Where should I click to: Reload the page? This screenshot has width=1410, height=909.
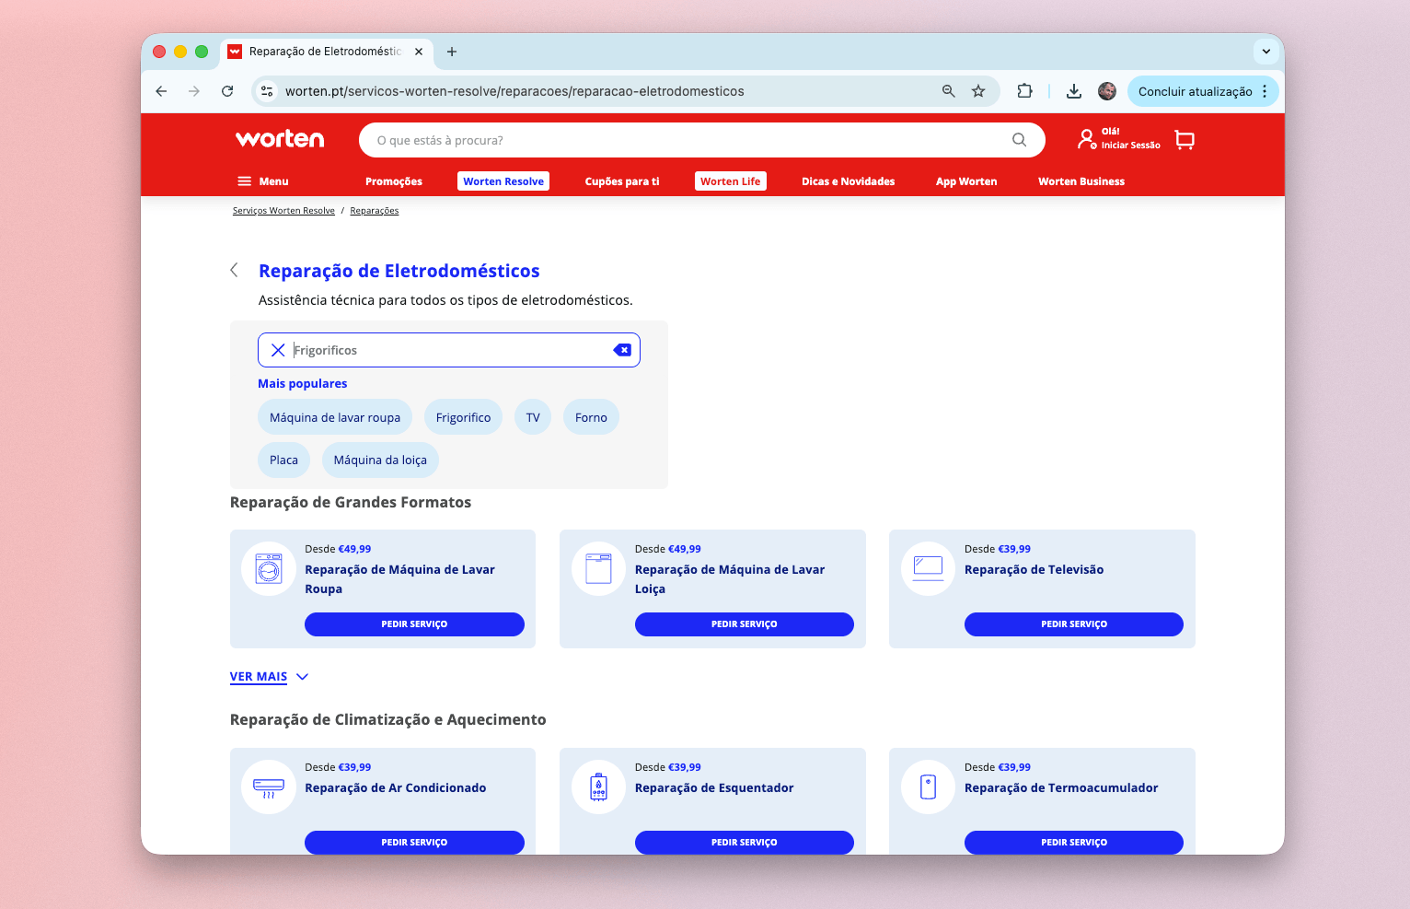(x=227, y=91)
